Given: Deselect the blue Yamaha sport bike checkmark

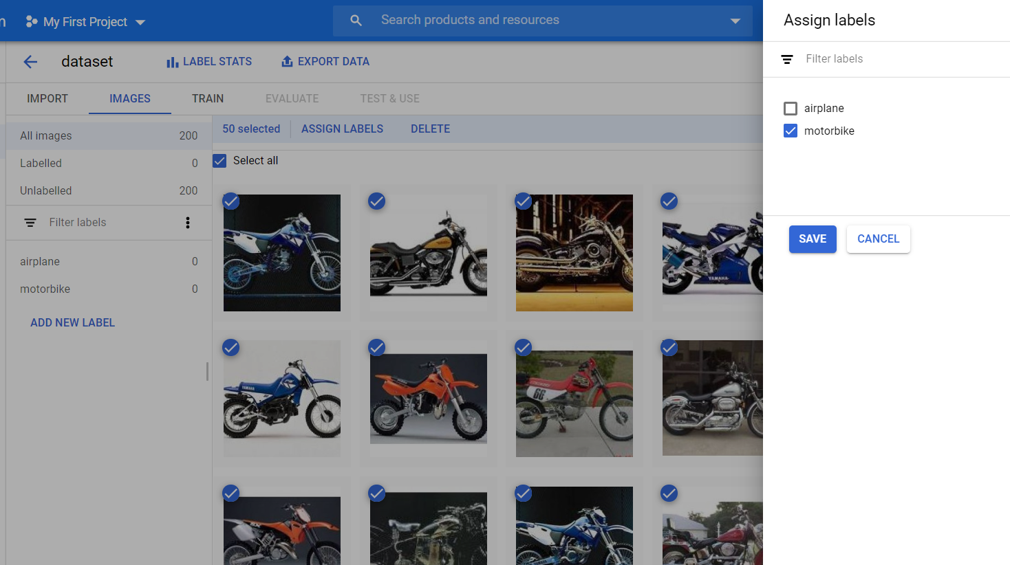Looking at the screenshot, I should pyautogui.click(x=669, y=201).
